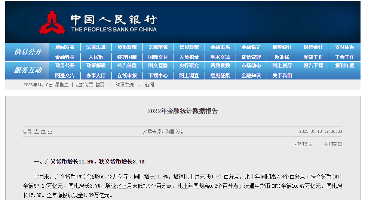Image resolution: width=368 pixels, height=200 pixels.
Task: Set font size to 大
Action: 36,132
